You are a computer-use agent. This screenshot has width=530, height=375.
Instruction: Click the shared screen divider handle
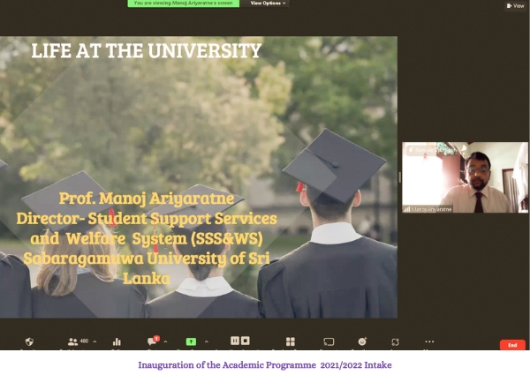[x=399, y=177]
